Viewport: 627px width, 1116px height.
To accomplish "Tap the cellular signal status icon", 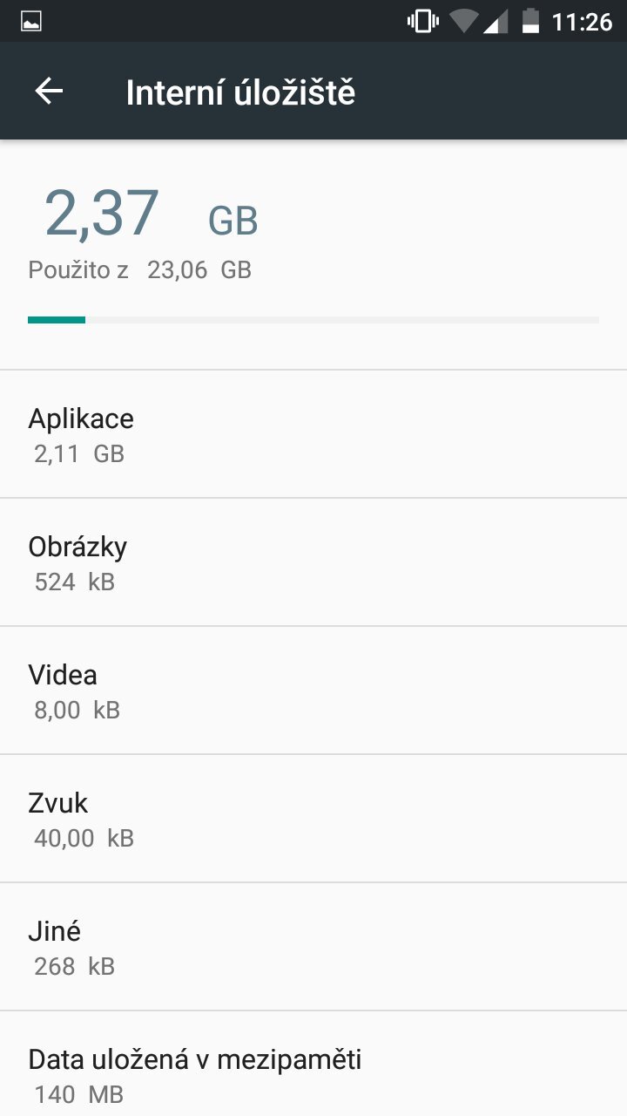I will (496, 22).
